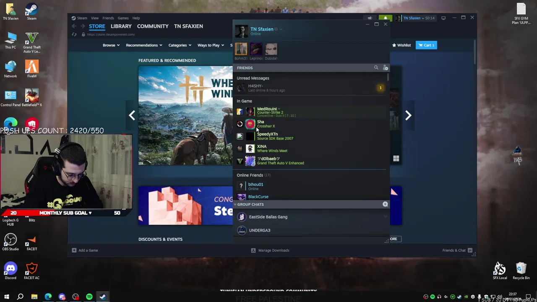Screen dimensions: 537x302
Task: Collapse the In Game section
Action: click(x=244, y=101)
